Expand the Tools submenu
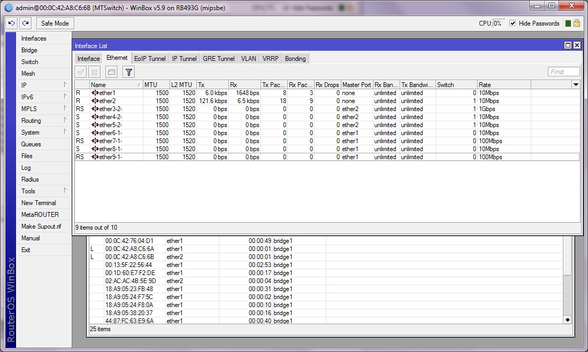This screenshot has width=588, height=352. [x=65, y=191]
